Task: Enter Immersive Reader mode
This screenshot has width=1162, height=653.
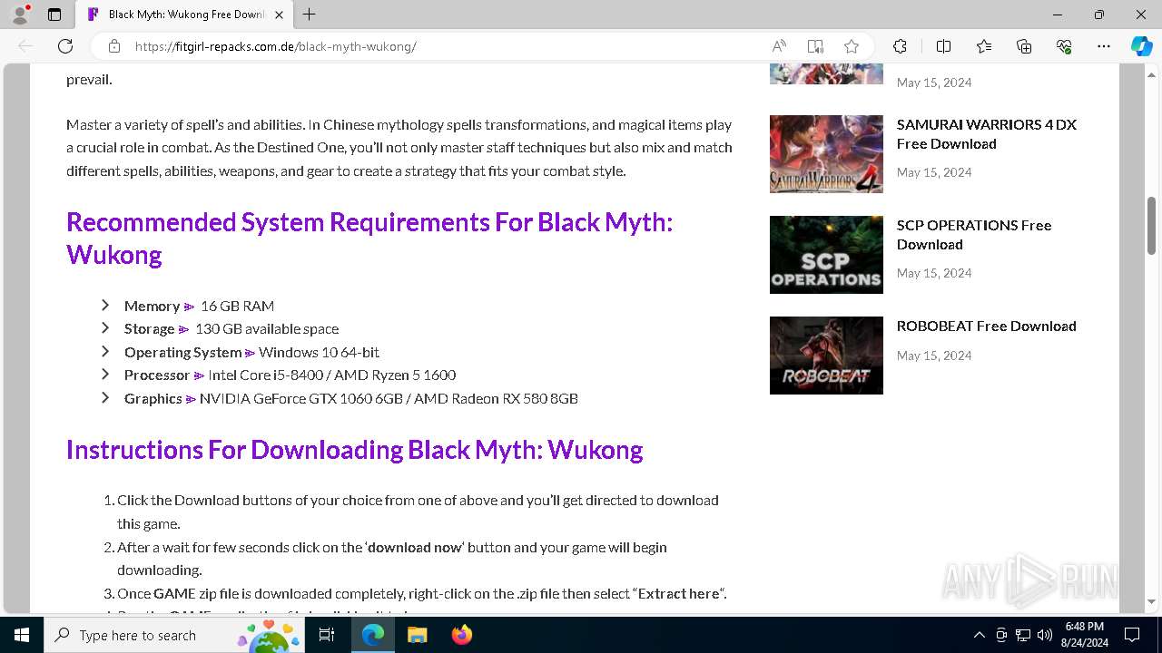Action: point(815,46)
